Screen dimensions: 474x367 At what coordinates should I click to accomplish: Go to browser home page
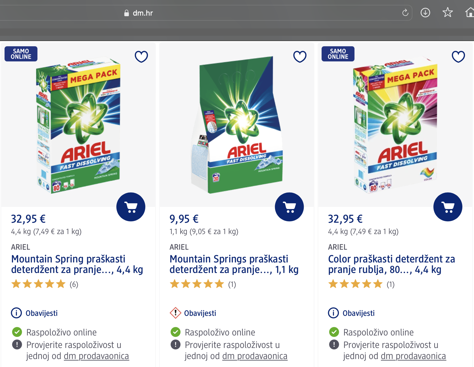tap(470, 12)
